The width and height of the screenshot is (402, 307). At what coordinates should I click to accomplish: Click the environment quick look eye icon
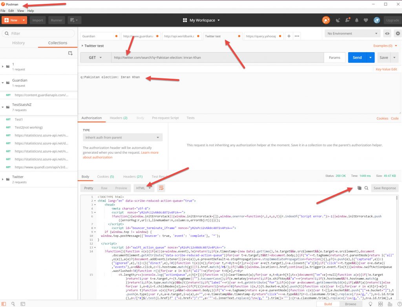click(387, 34)
